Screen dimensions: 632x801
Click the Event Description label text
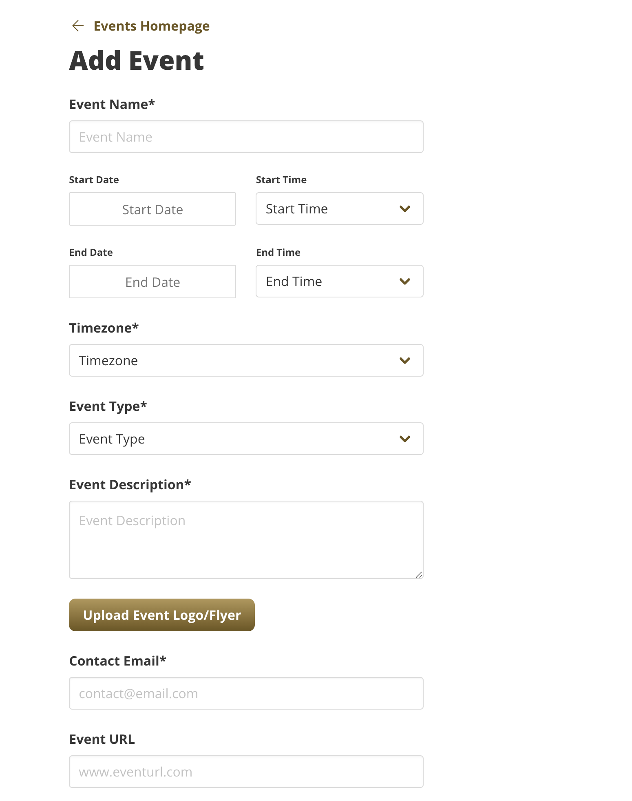(130, 484)
